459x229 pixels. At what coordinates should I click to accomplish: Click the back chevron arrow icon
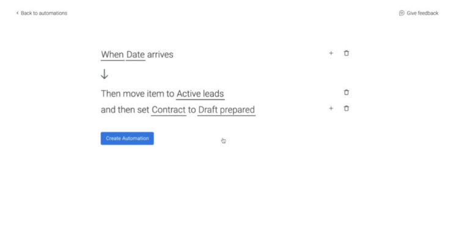[x=17, y=13]
